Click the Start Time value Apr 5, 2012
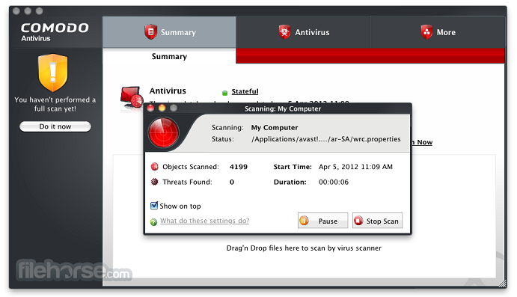The width and height of the screenshot is (517, 297). (x=355, y=167)
